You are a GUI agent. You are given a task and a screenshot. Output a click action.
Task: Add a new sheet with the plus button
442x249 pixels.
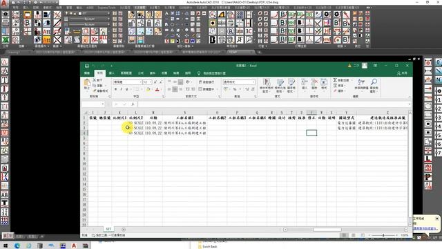[124, 229]
